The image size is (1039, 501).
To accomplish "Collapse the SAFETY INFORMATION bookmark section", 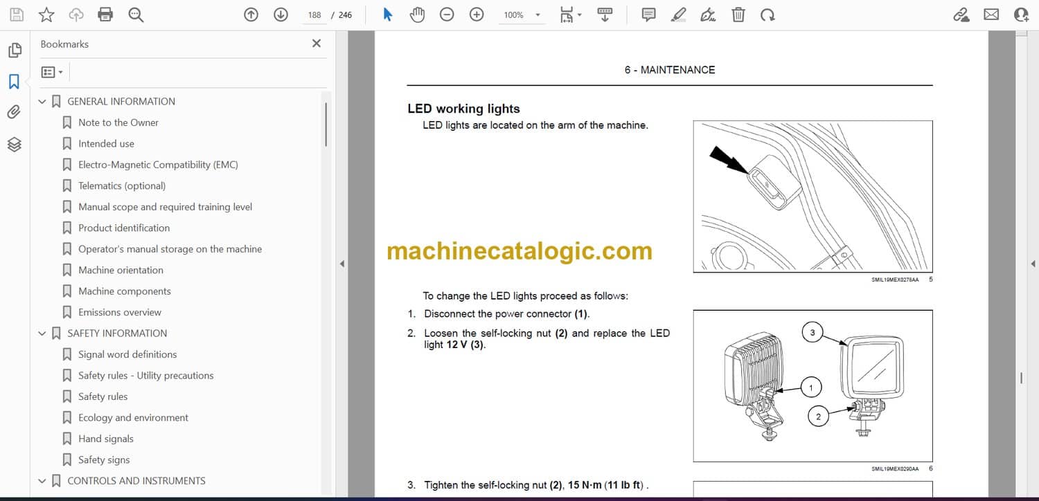I will pos(42,334).
